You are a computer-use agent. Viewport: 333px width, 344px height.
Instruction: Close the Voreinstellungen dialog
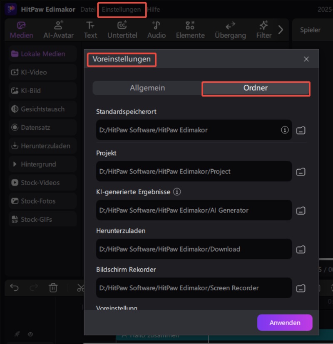coord(306,59)
